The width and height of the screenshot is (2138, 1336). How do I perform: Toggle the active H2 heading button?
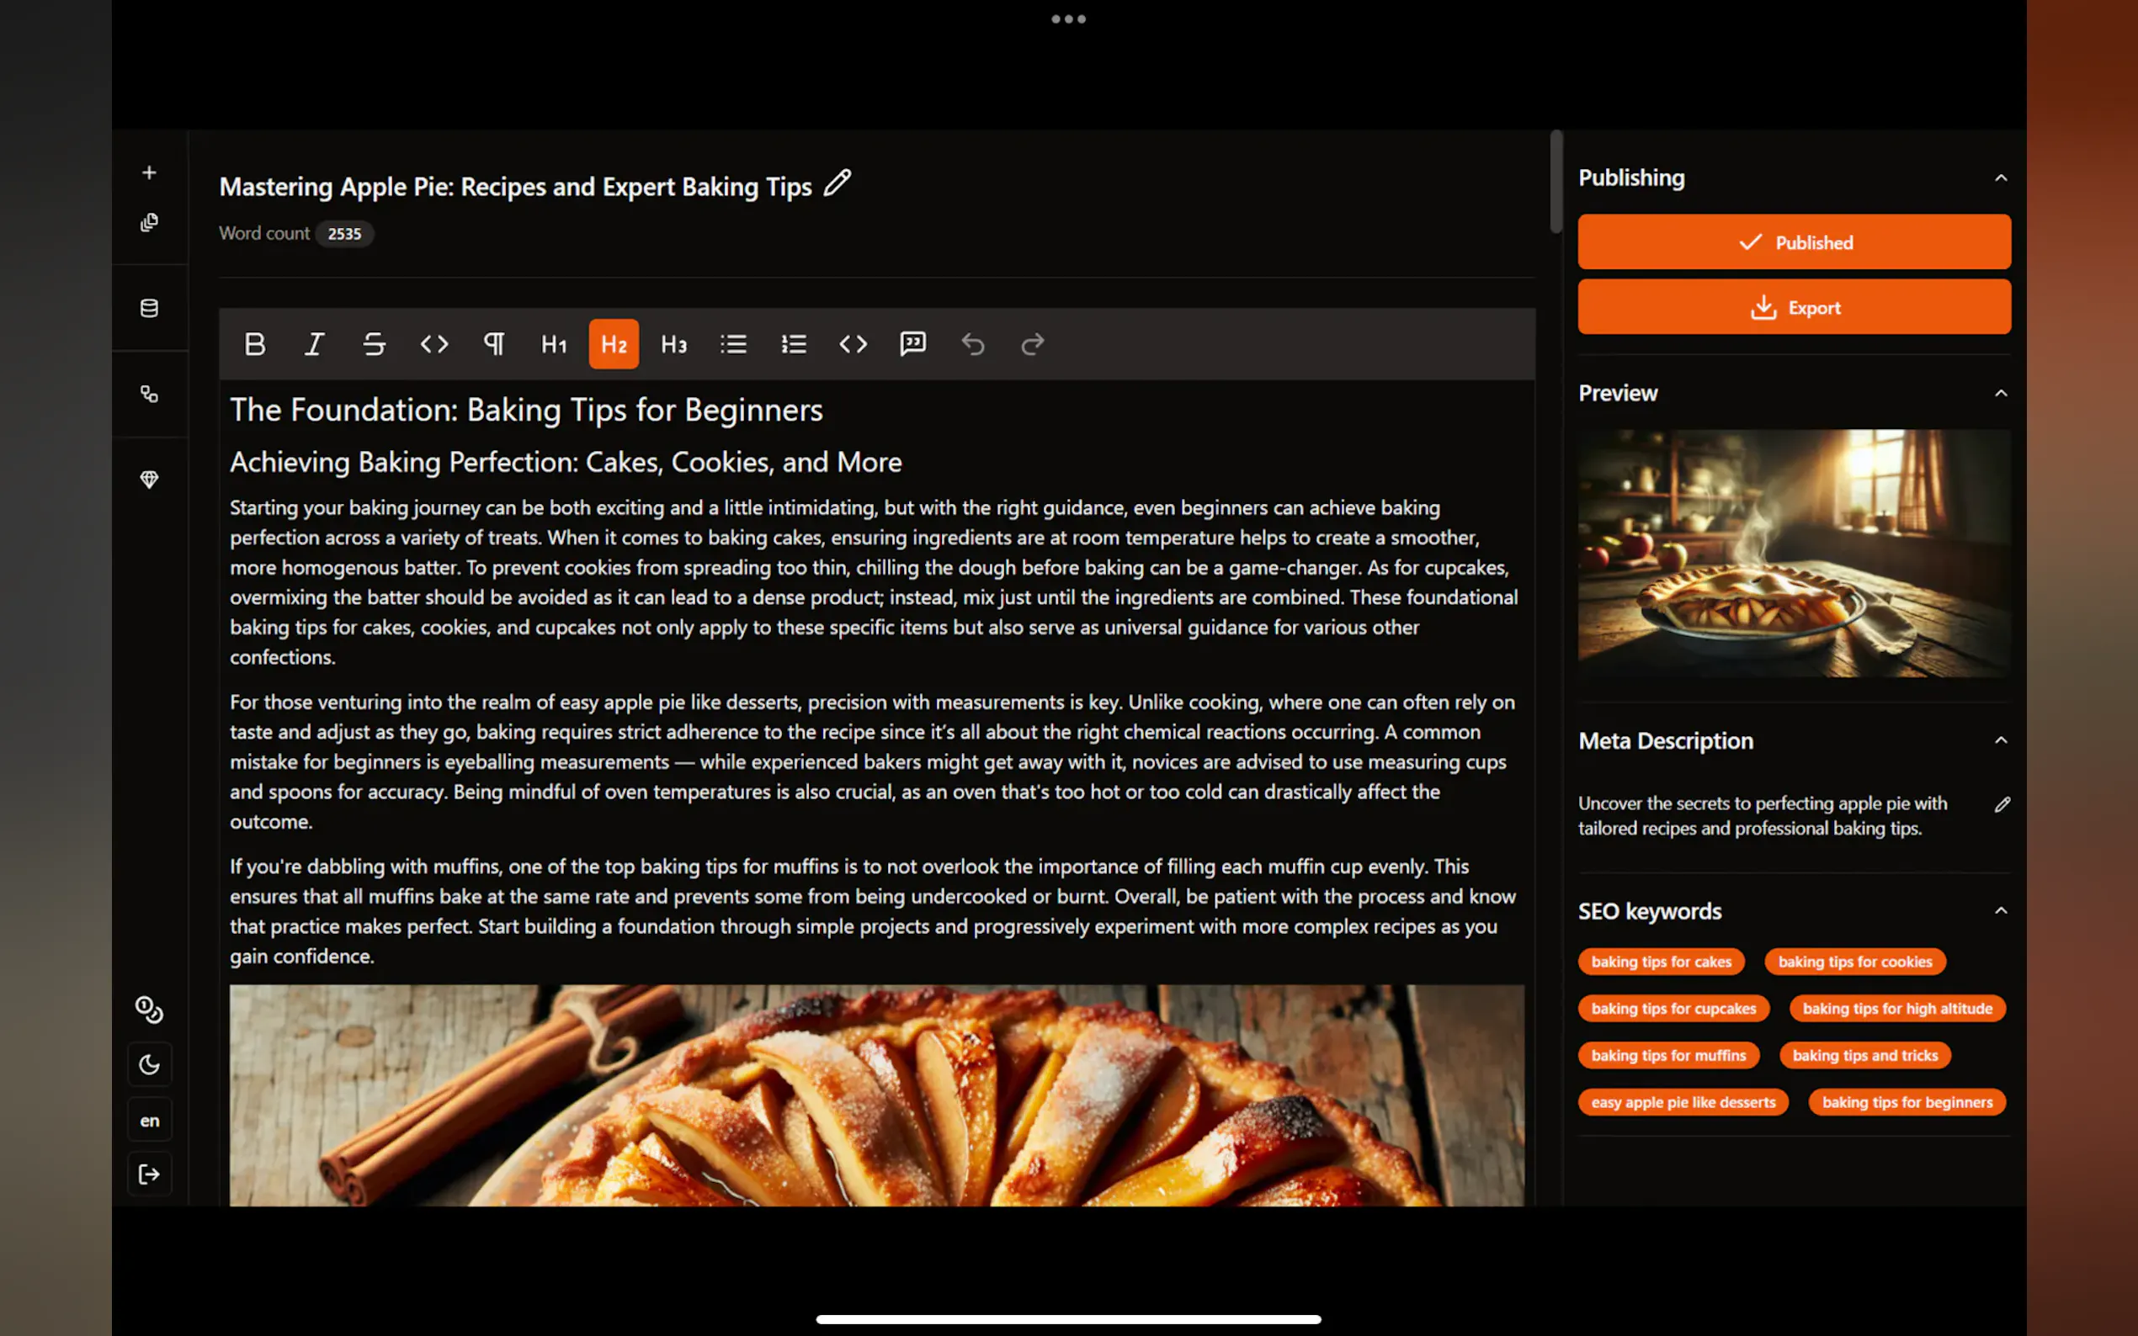pos(614,344)
